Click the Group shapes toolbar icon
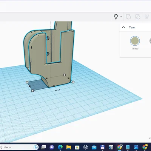Screen dimensions: 151x151 [x=128, y=17]
